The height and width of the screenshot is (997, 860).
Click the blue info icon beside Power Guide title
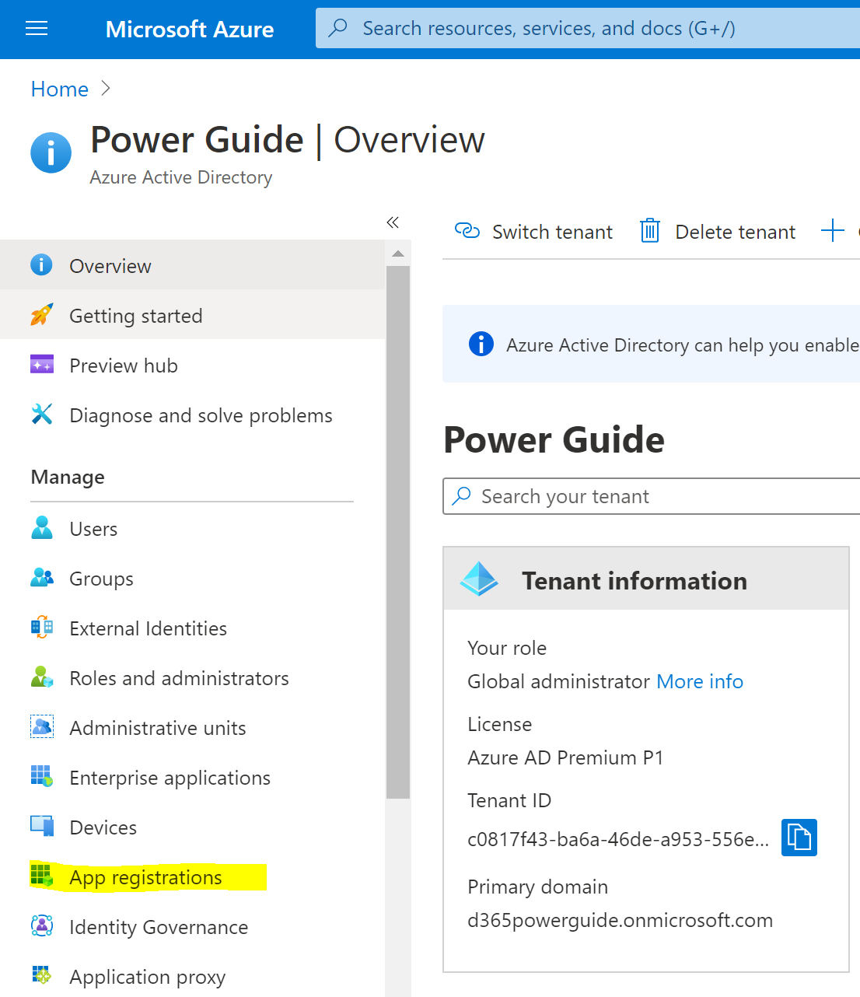click(x=51, y=152)
